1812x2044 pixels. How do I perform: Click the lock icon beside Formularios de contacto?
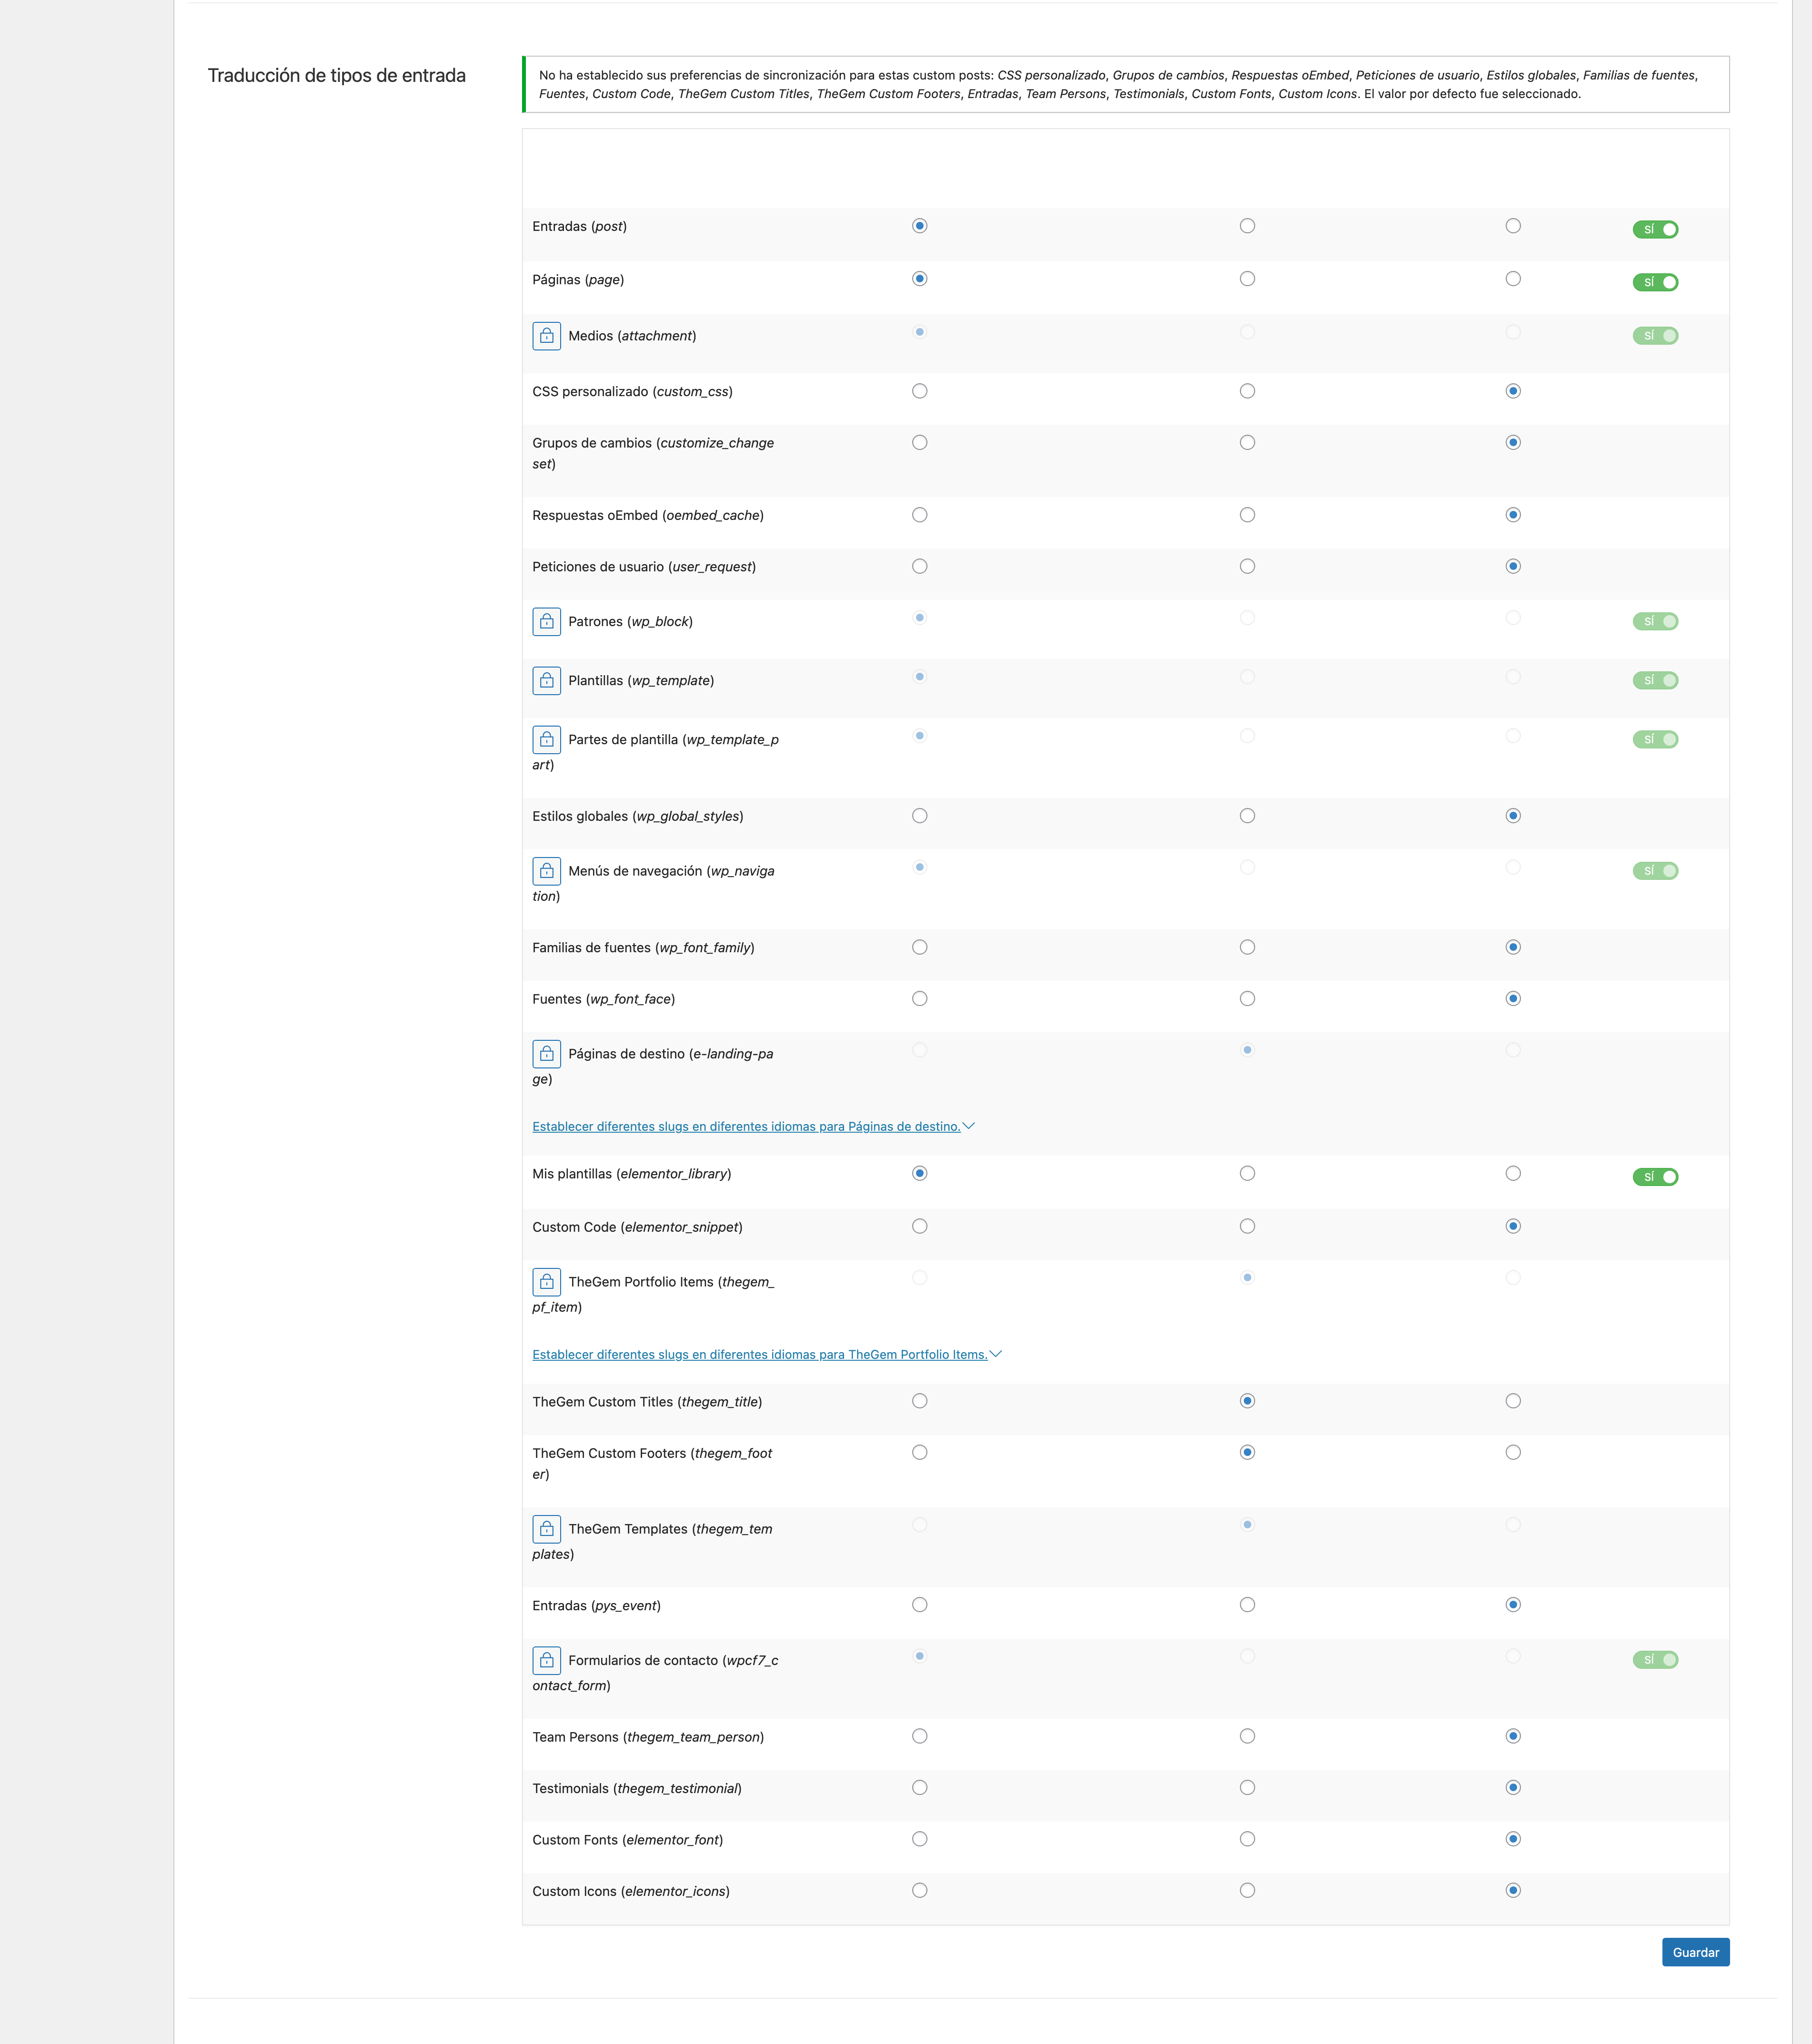[546, 1661]
